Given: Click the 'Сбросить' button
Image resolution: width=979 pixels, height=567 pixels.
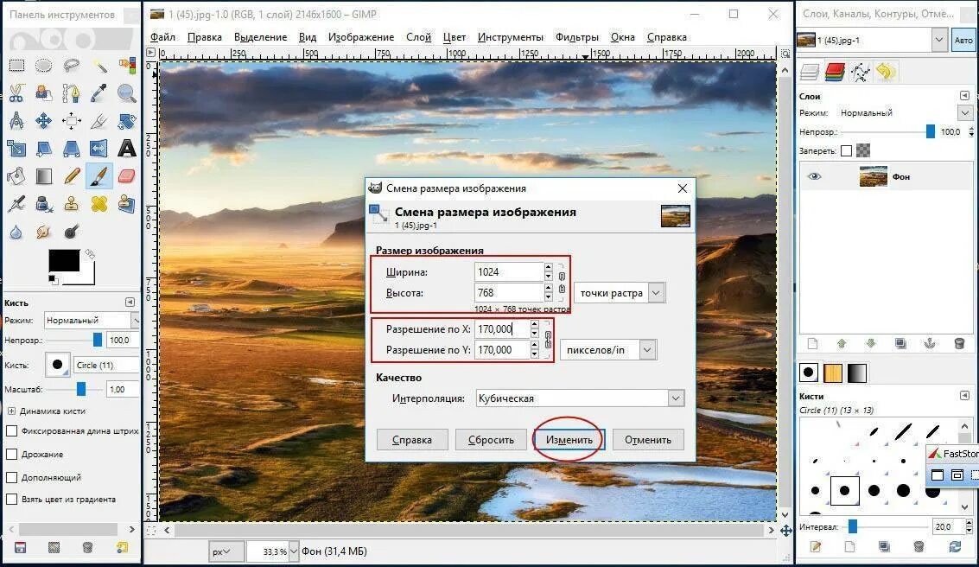Looking at the screenshot, I should 491,440.
